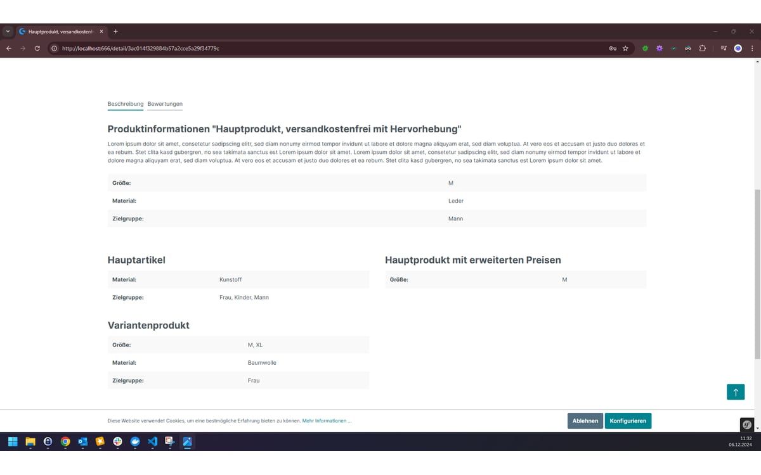The height and width of the screenshot is (475, 761).
Task: Click the Konfigurieren cookie button
Action: (x=628, y=421)
